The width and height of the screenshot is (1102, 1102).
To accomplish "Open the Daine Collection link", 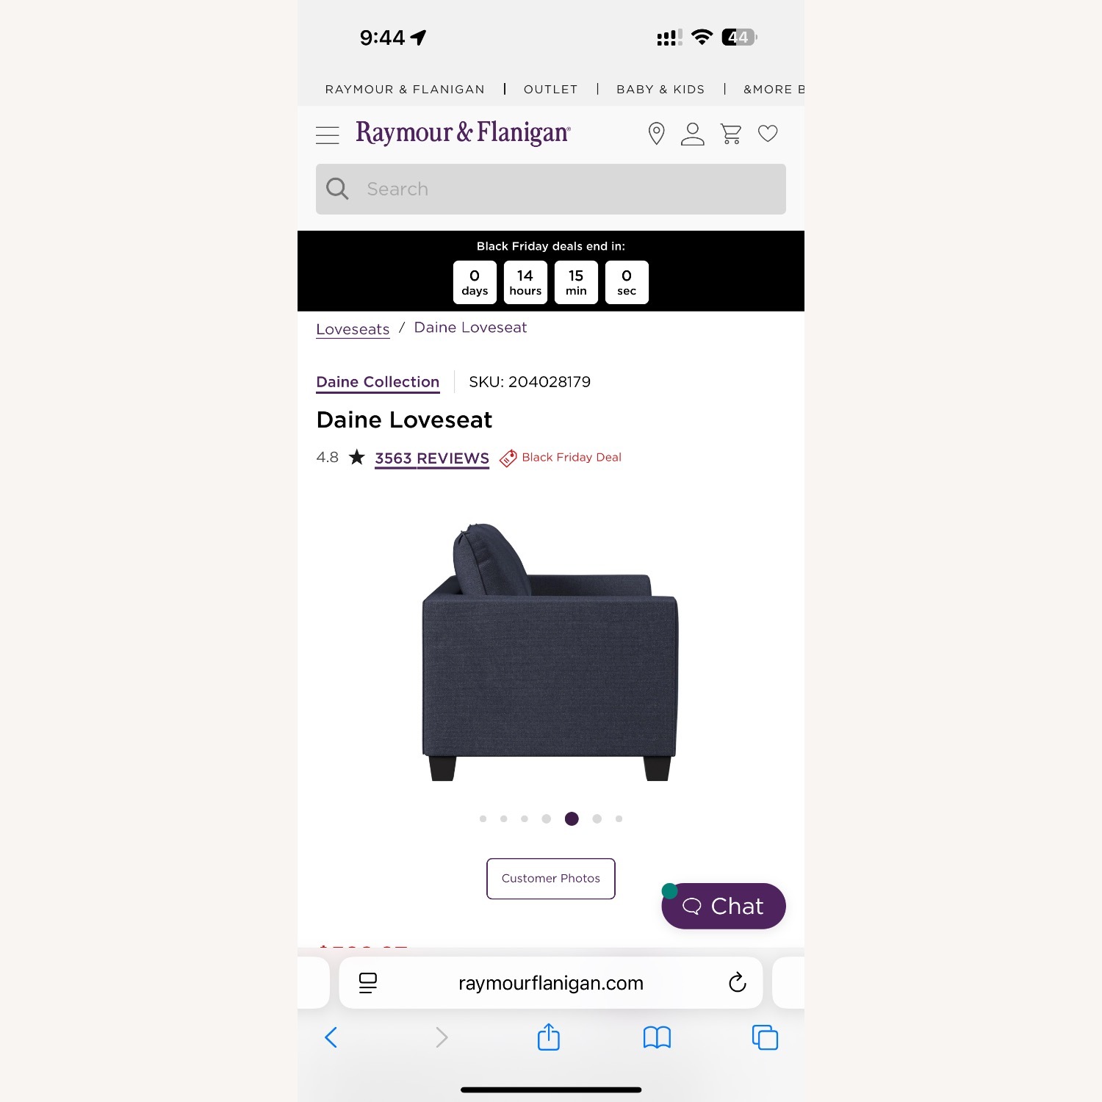I will (378, 382).
